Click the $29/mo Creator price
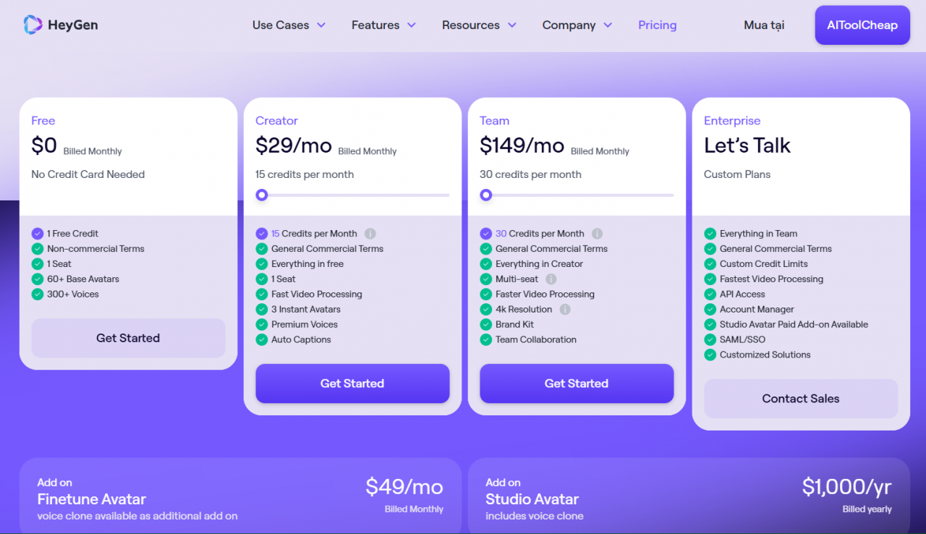This screenshot has width=926, height=534. point(294,145)
